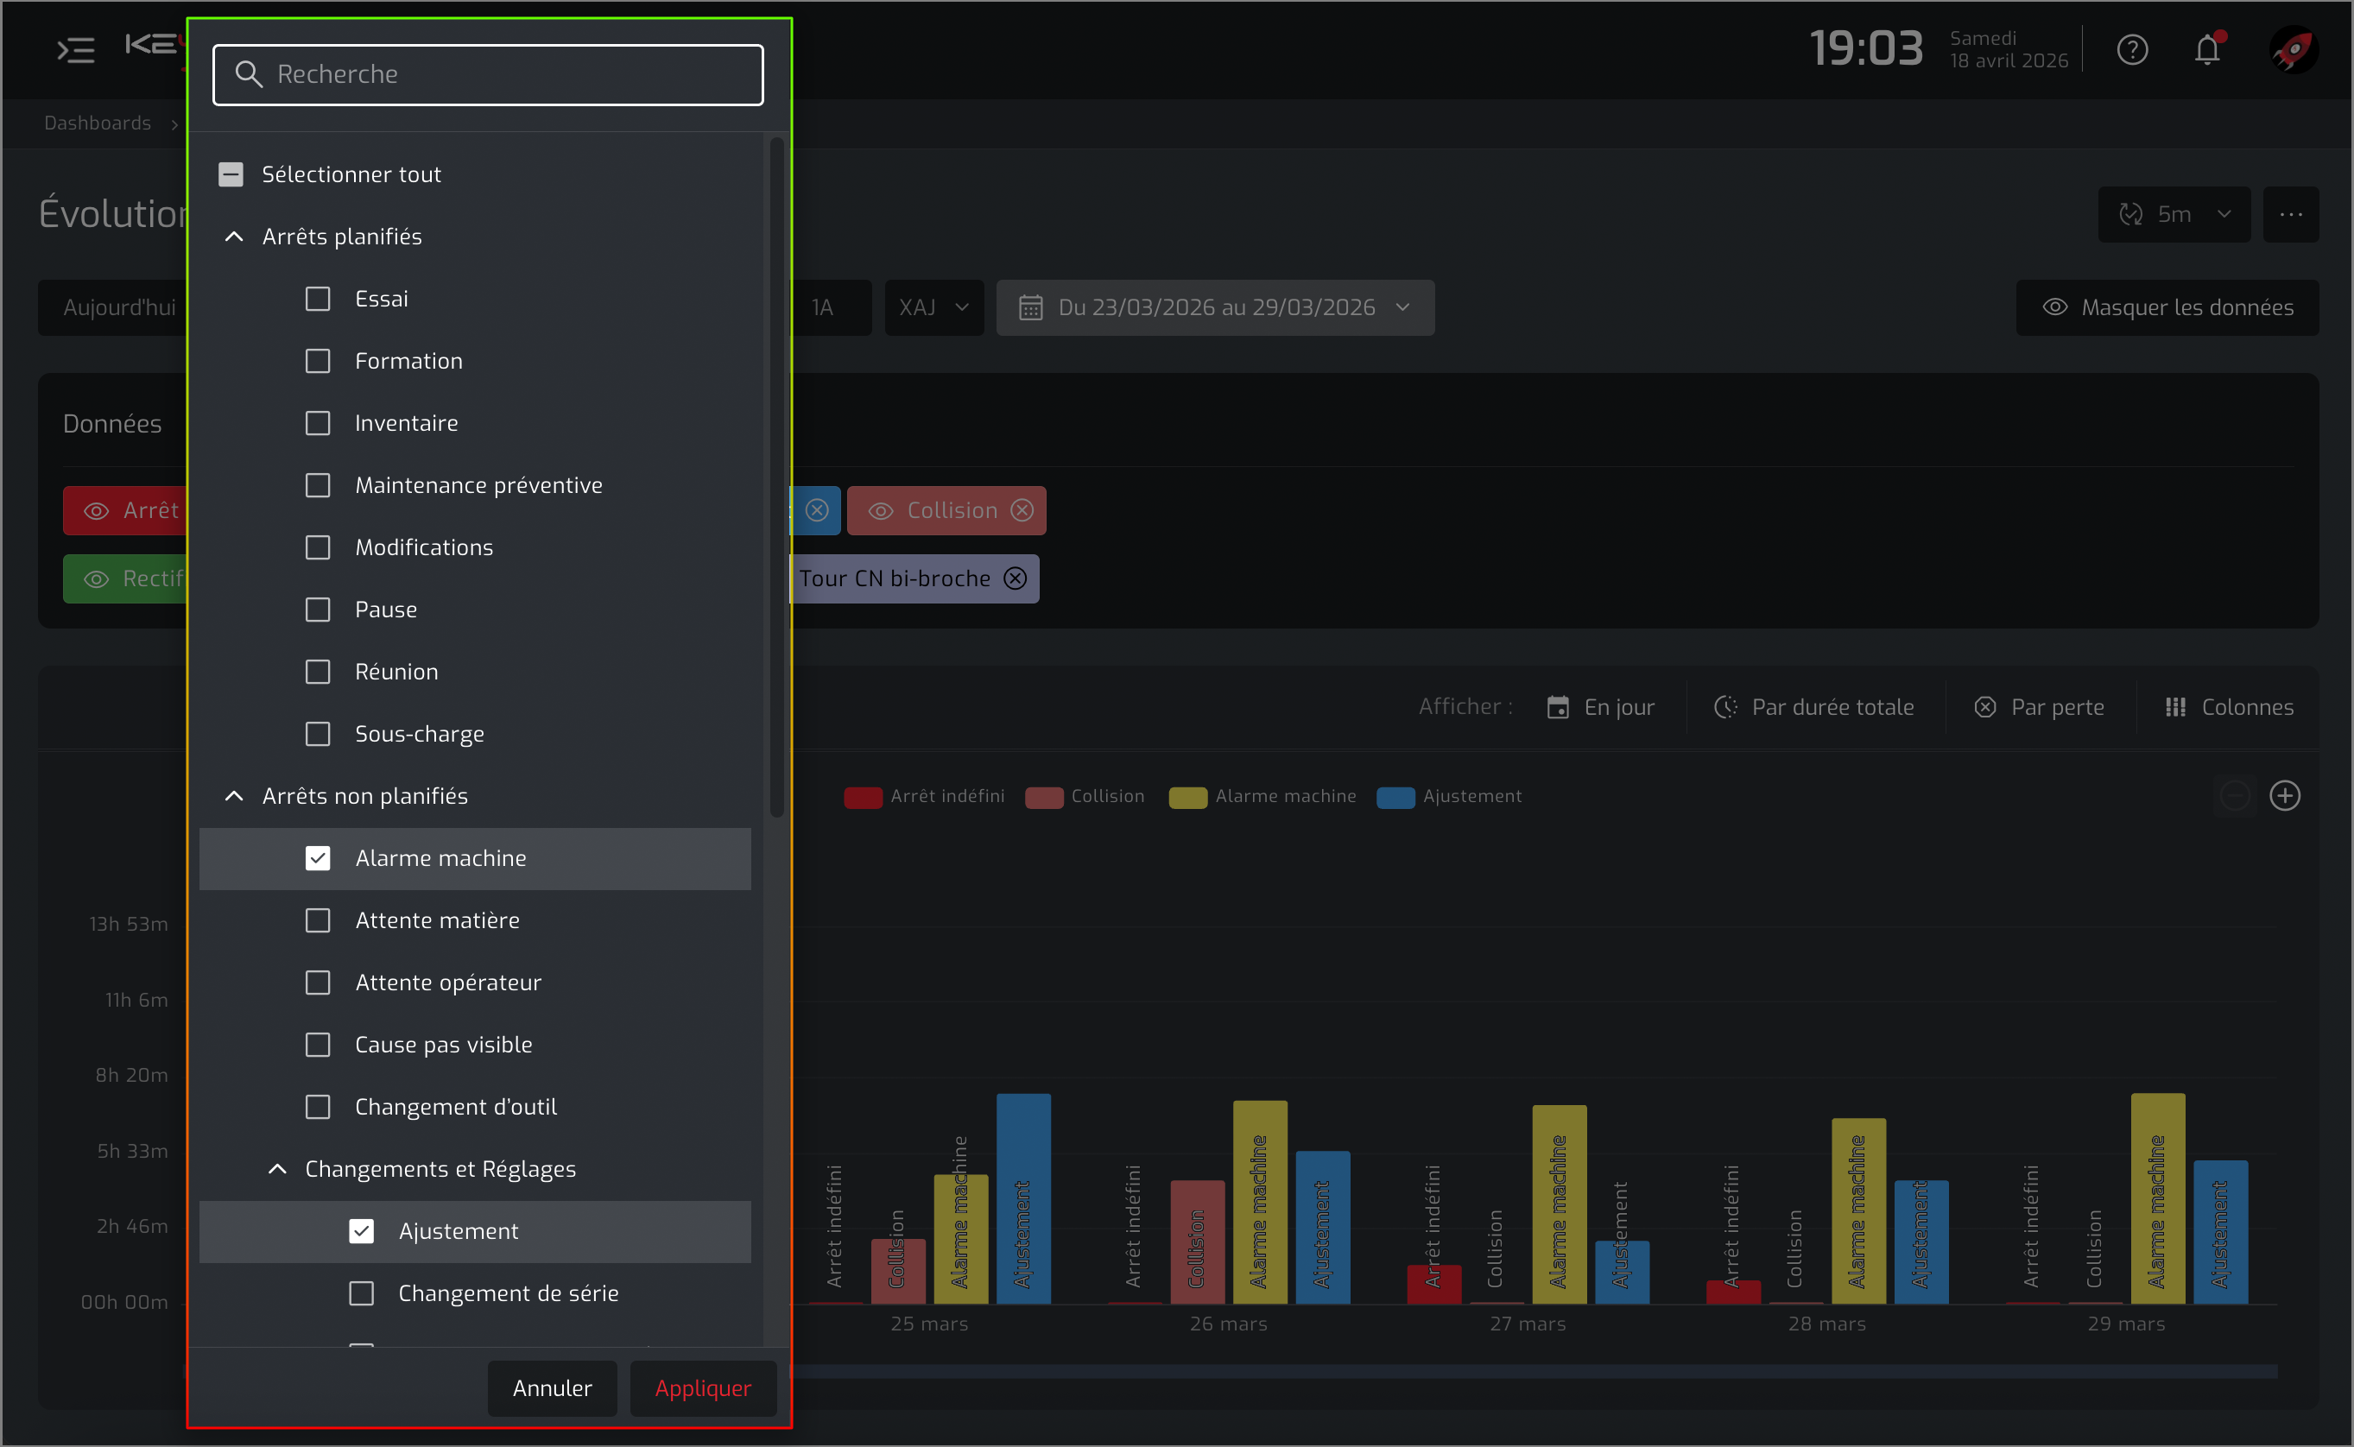Click the Alarme machine legend color swatch

pos(1187,797)
